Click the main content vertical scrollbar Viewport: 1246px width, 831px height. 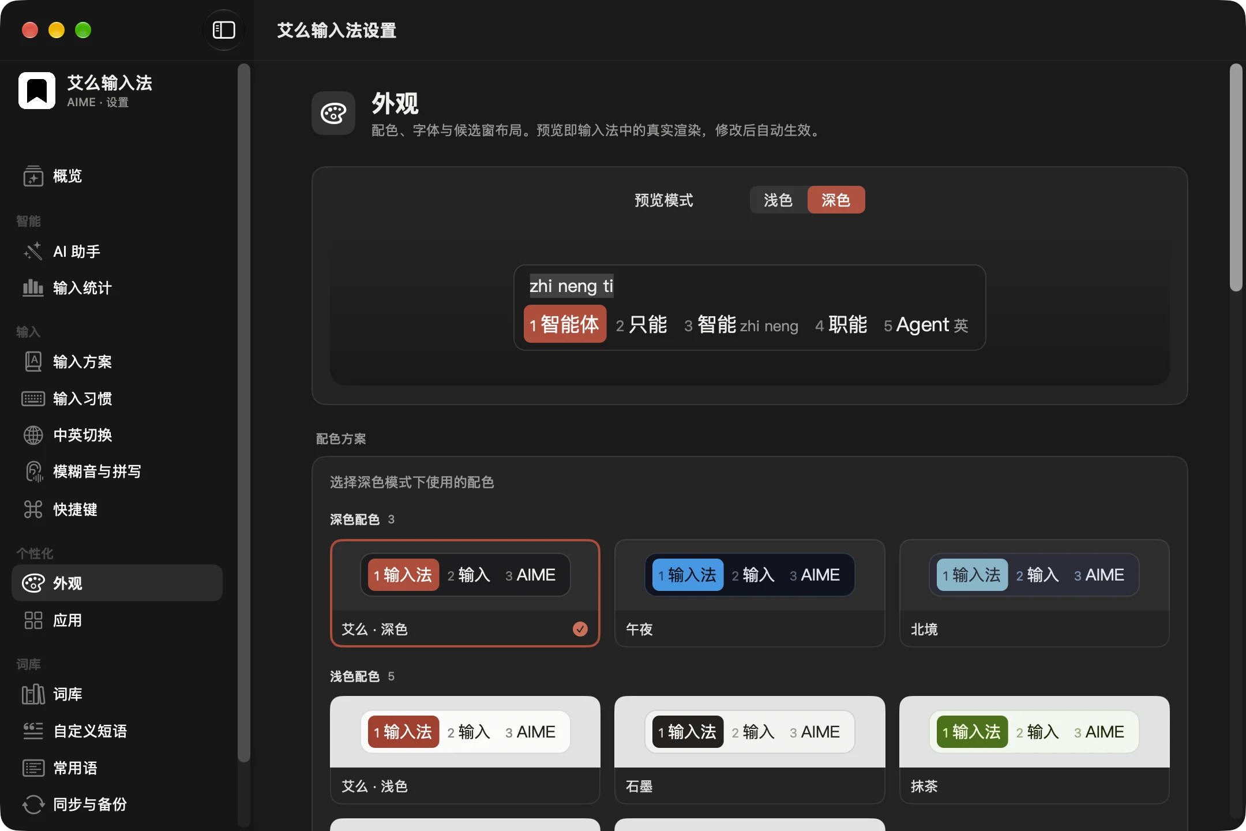click(1236, 178)
